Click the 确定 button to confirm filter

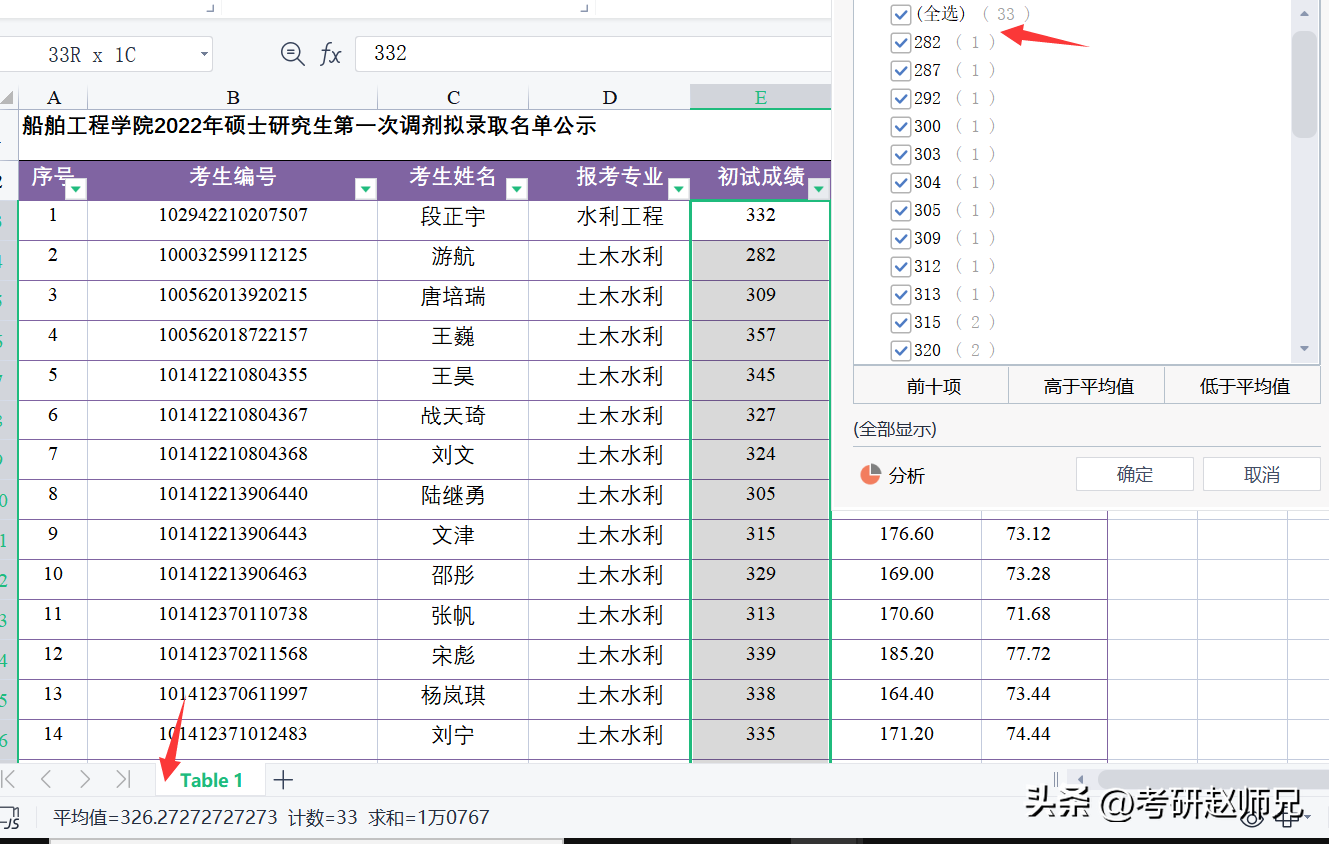tap(1134, 475)
